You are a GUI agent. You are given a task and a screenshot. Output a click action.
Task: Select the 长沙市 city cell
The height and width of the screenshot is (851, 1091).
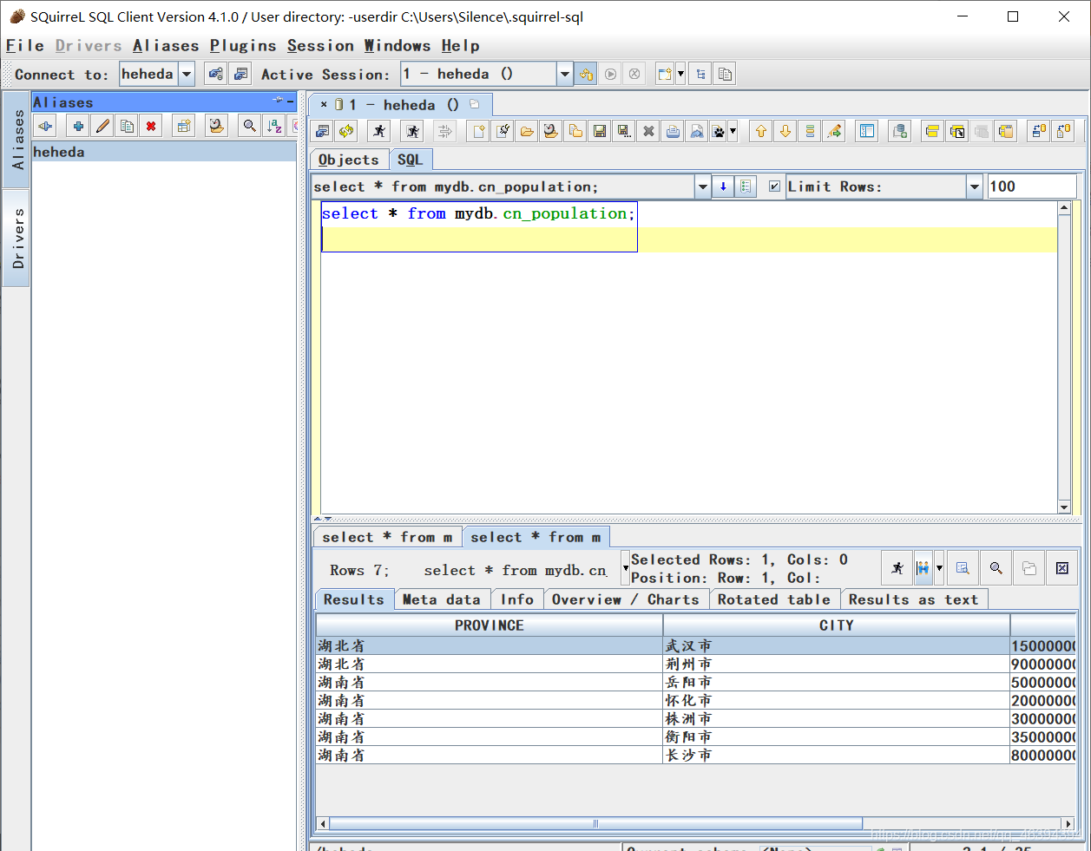837,755
